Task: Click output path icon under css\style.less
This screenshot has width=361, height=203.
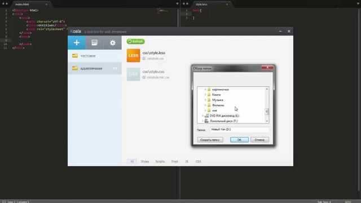Action: 144,59
